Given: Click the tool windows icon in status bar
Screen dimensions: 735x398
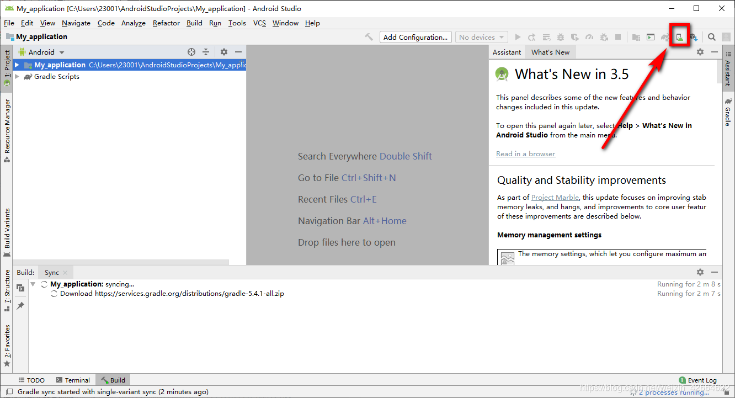Looking at the screenshot, I should click(9, 392).
